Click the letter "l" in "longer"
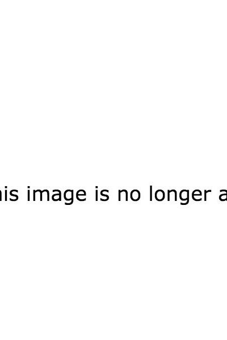The height and width of the screenshot is (340, 227). coord(150,194)
